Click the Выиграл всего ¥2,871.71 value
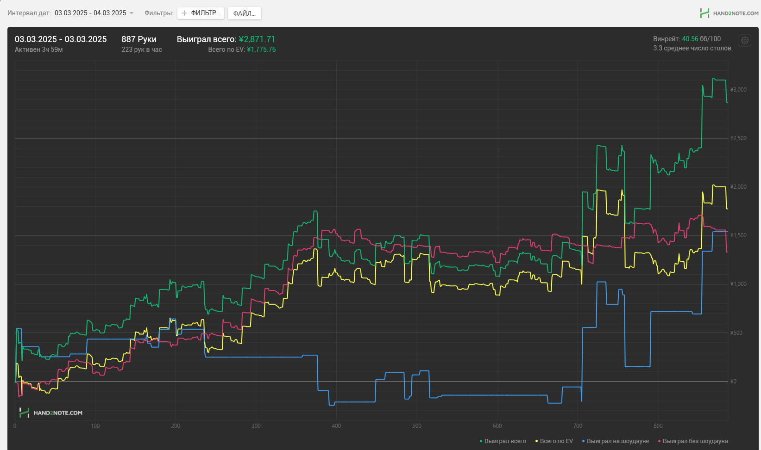The height and width of the screenshot is (450, 761). point(257,39)
